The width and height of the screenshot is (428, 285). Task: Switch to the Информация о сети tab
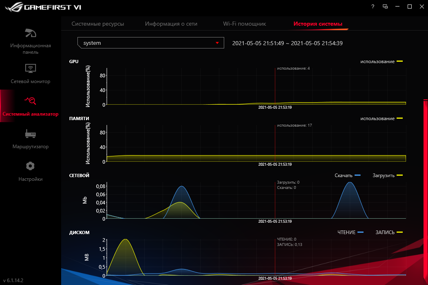click(x=171, y=24)
